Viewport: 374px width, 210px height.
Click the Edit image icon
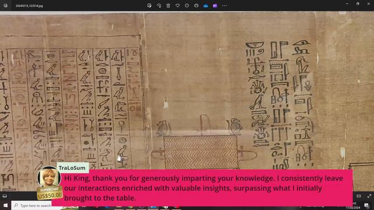[x=150, y=5]
